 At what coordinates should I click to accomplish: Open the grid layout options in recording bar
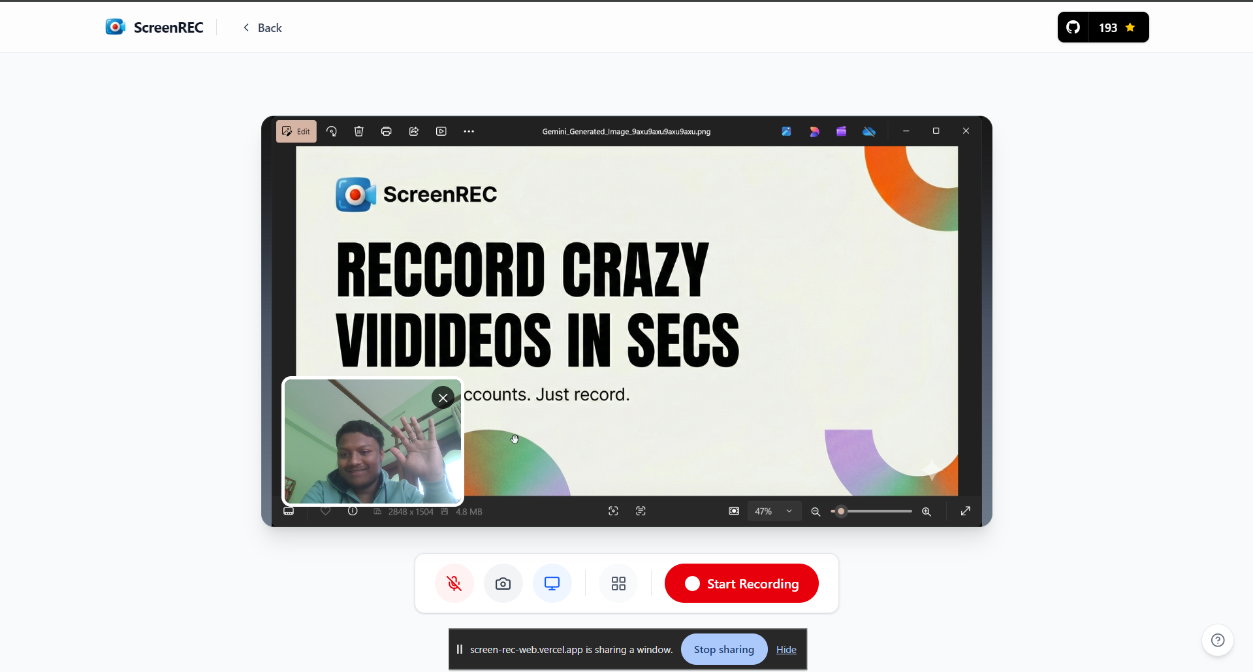coord(618,583)
